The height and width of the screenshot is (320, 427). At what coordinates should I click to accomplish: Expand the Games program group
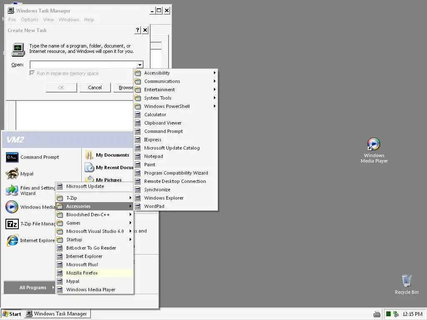pyautogui.click(x=95, y=223)
